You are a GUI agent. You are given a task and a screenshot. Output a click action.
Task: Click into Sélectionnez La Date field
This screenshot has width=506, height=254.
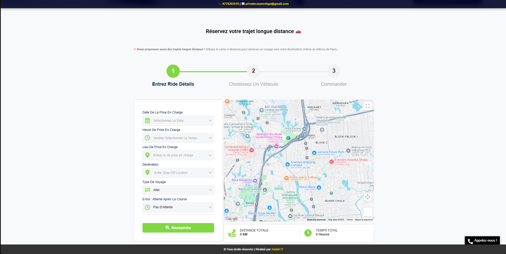point(178,121)
